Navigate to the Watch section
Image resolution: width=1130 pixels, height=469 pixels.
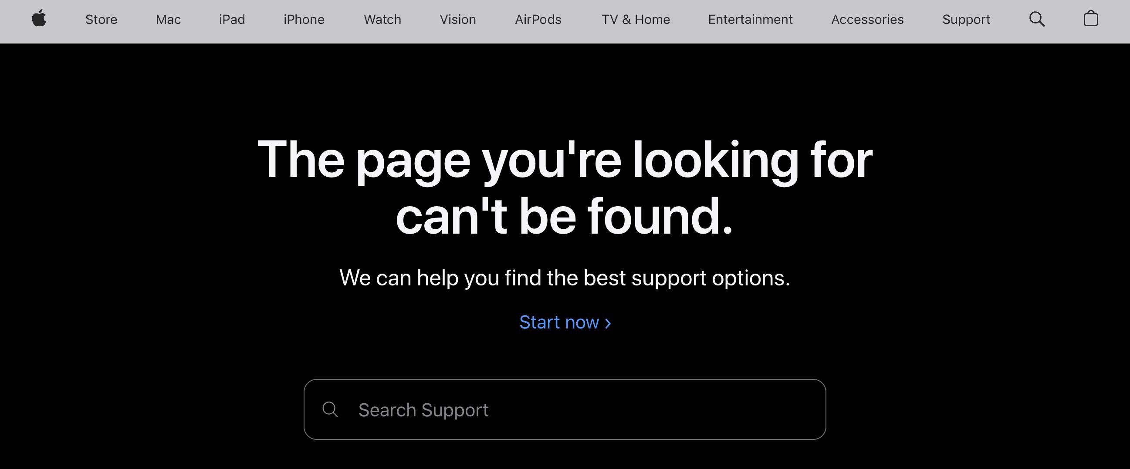coord(382,19)
